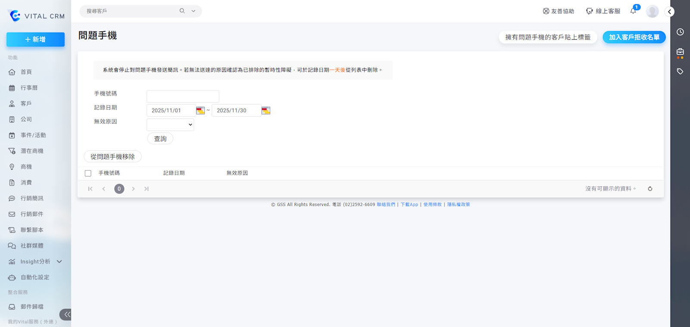This screenshot has width=690, height=327.
Task: Toggle the select-all checkbox in table header
Action: pos(88,173)
